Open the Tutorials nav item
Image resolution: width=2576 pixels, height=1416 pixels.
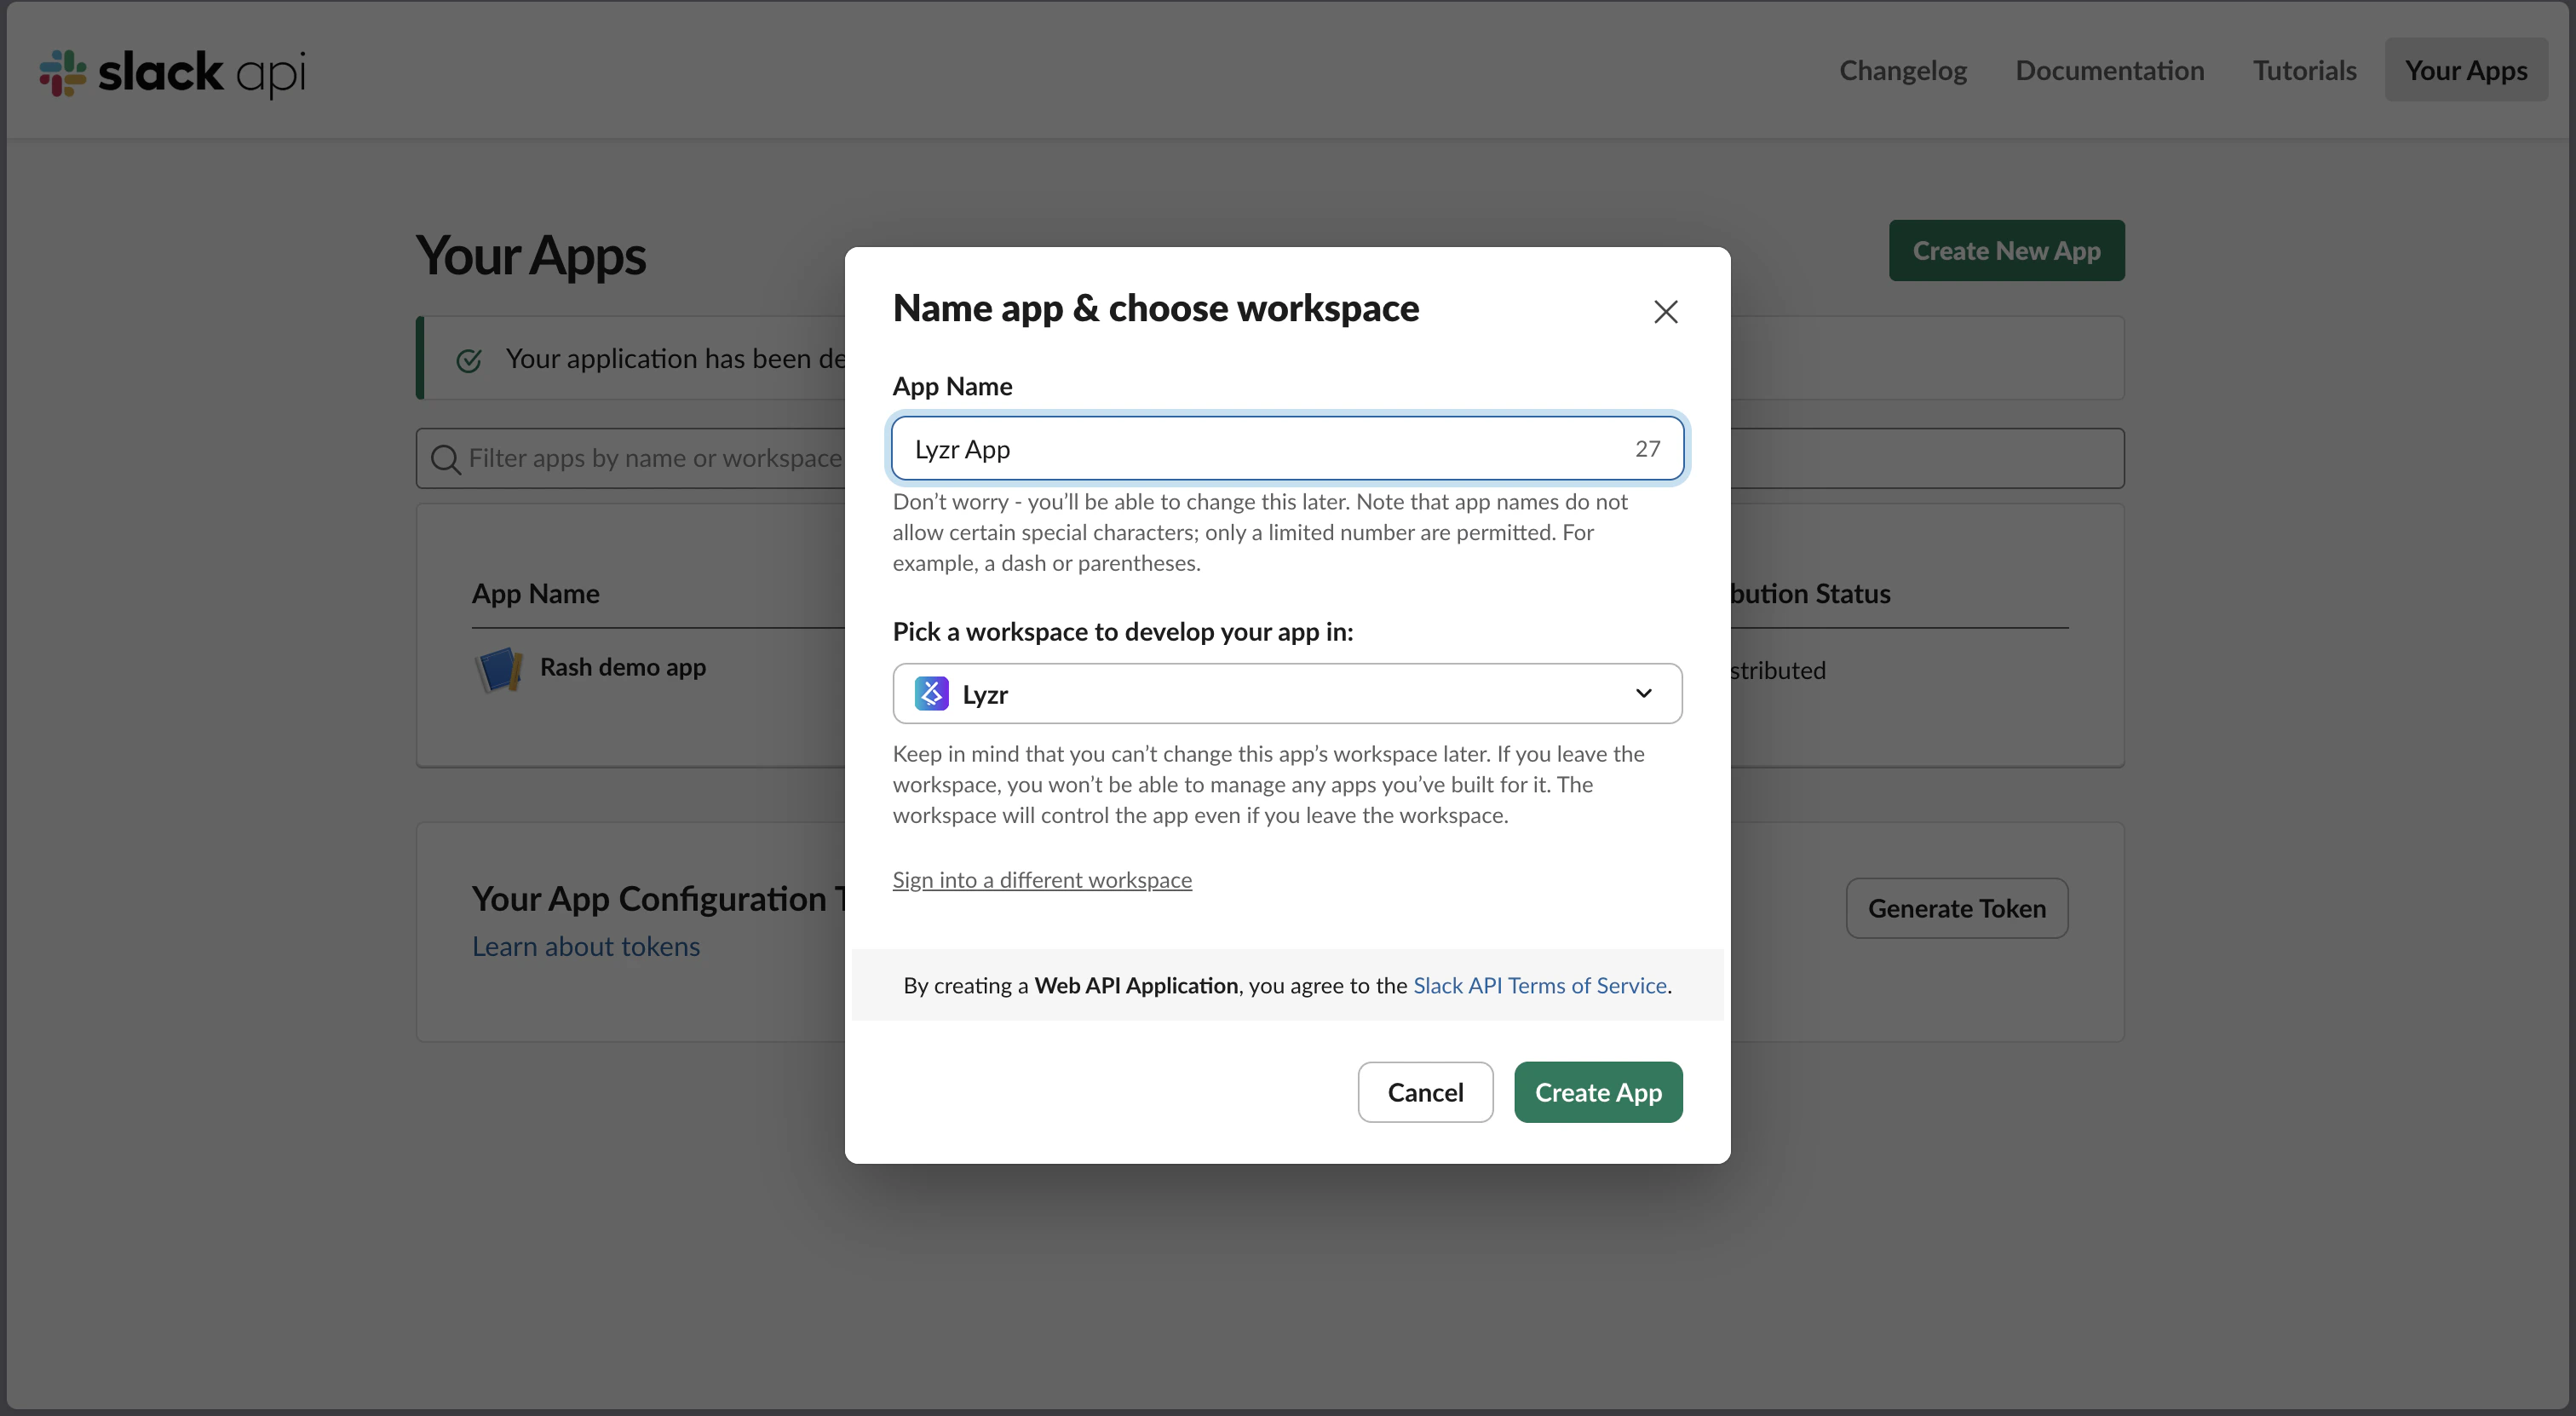click(x=2304, y=71)
